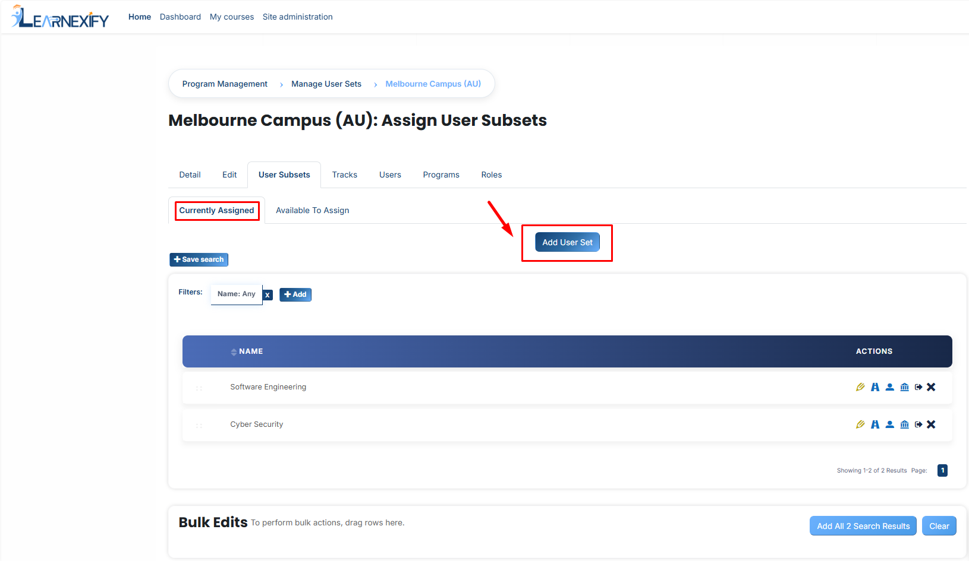Open programs (building icon) for Cyber Security
This screenshot has width=969, height=561.
point(905,424)
